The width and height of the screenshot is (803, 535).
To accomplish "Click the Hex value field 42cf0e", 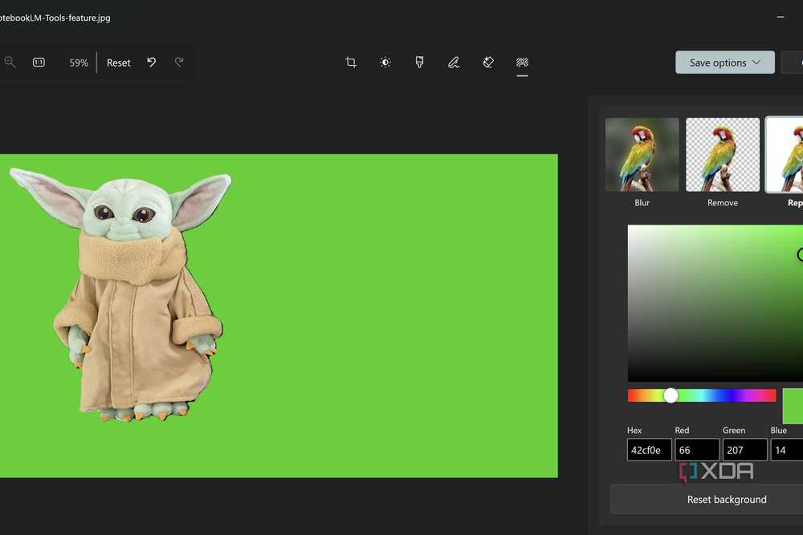I will [650, 450].
